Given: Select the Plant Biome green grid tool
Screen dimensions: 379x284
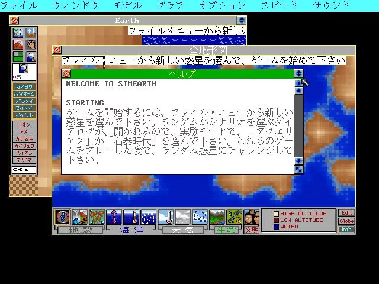Looking at the screenshot, I should coord(18,57).
